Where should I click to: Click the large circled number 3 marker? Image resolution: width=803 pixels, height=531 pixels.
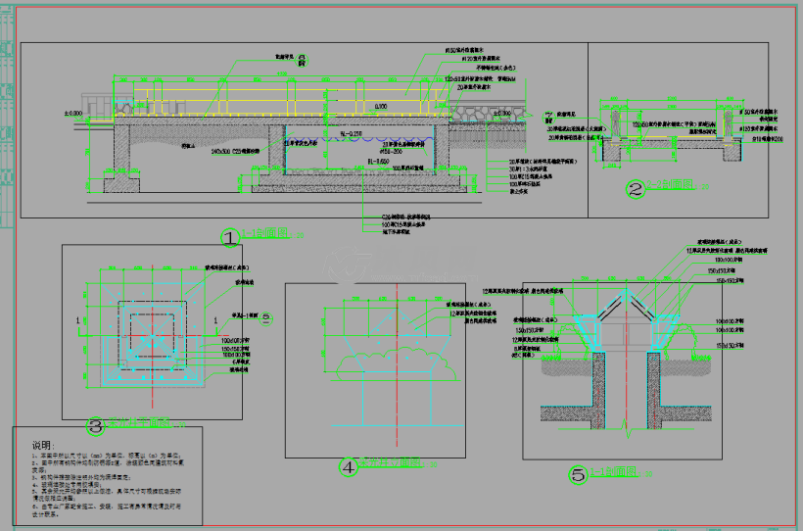(x=96, y=426)
